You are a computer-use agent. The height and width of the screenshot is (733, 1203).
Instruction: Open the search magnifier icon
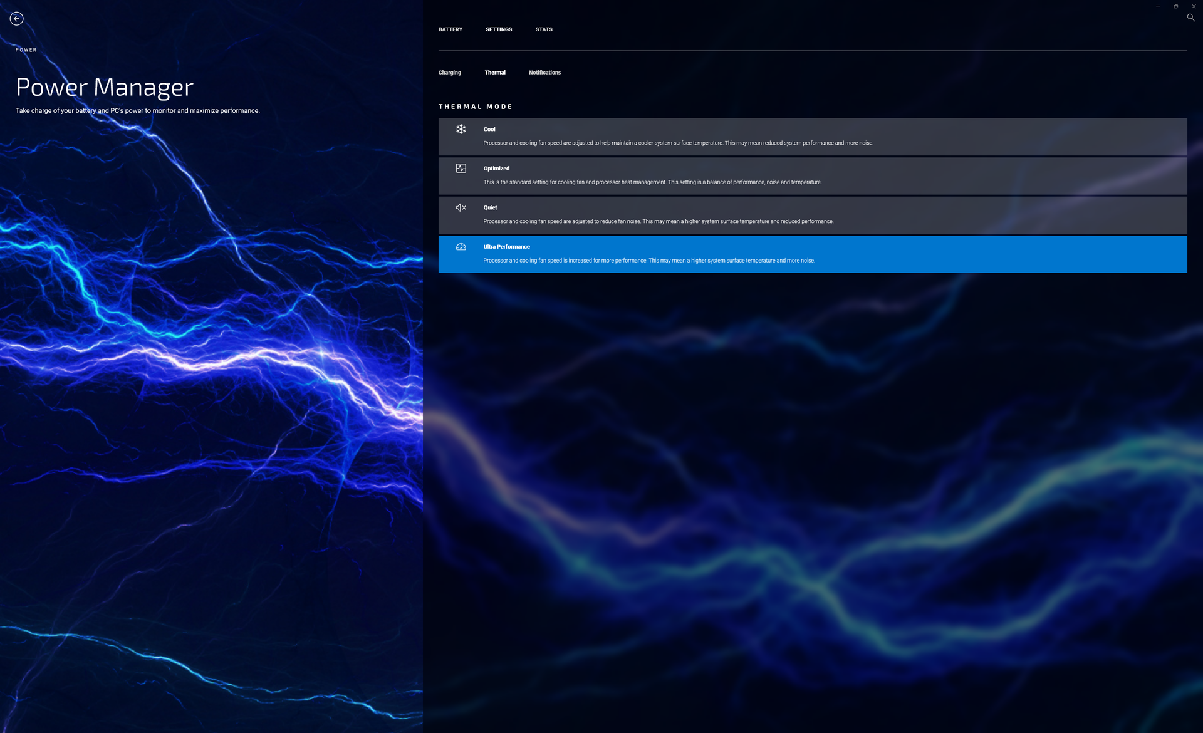(1190, 18)
